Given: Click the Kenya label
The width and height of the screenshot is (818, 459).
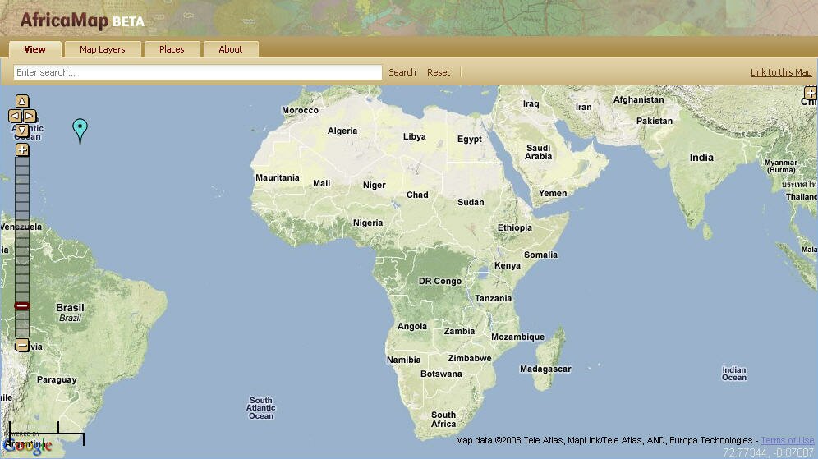Looking at the screenshot, I should (507, 265).
